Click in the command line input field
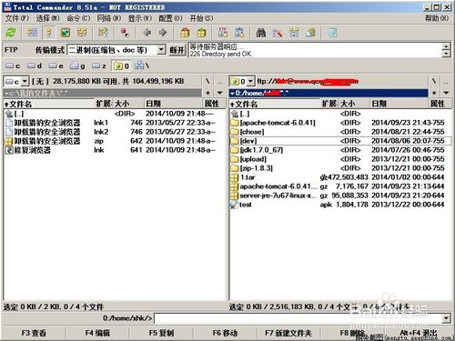This screenshot has height=341, width=455. tap(298, 318)
